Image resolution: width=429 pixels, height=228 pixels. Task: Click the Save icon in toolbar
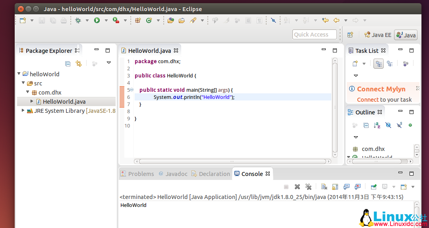click(x=42, y=20)
